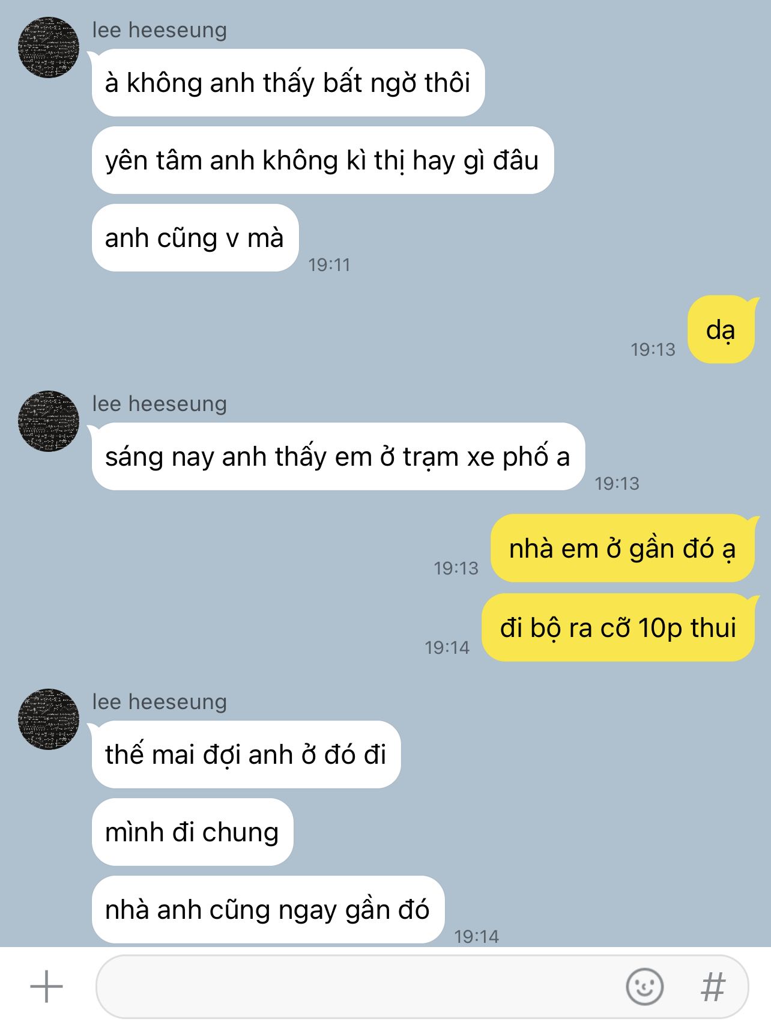Open lee heeseung's bottom profile picture
The image size is (771, 1036).
point(49,719)
